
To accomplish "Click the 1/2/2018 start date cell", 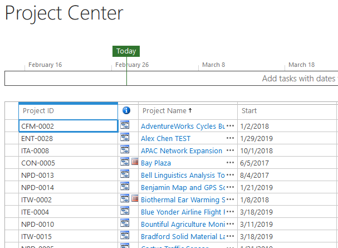I will tap(287, 126).
